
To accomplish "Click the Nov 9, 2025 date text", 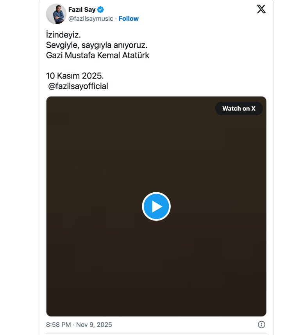I will (93, 324).
